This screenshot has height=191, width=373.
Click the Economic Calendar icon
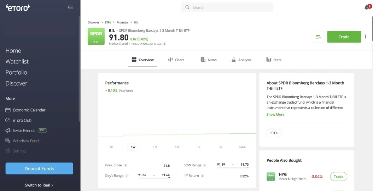[8, 110]
